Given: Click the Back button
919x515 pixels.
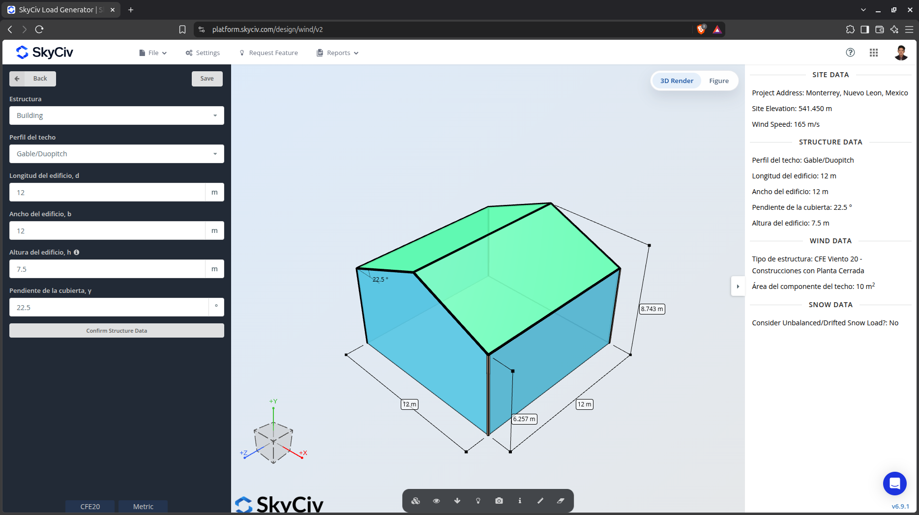Looking at the screenshot, I should coord(32,79).
